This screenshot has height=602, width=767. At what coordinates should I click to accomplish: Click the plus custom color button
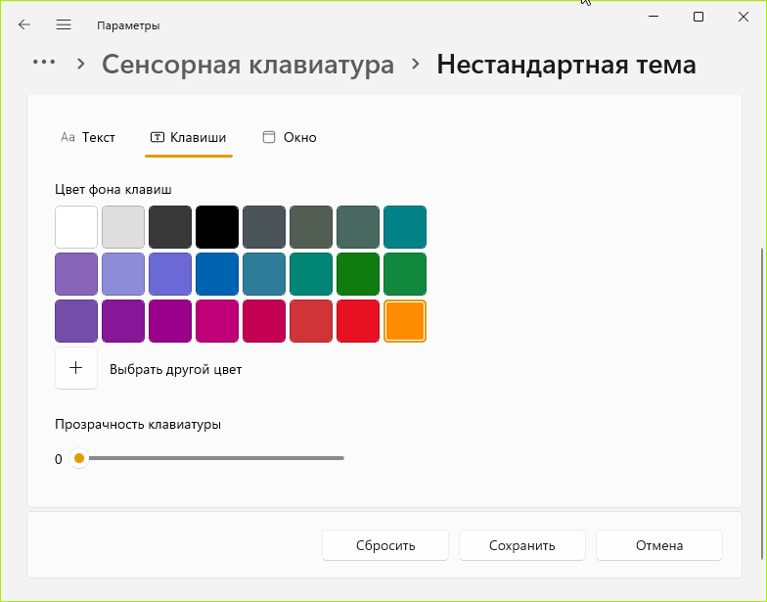tap(76, 368)
